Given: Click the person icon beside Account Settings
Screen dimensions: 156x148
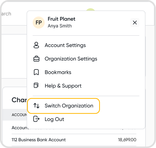Looking at the screenshot, I should pyautogui.click(x=36, y=45).
